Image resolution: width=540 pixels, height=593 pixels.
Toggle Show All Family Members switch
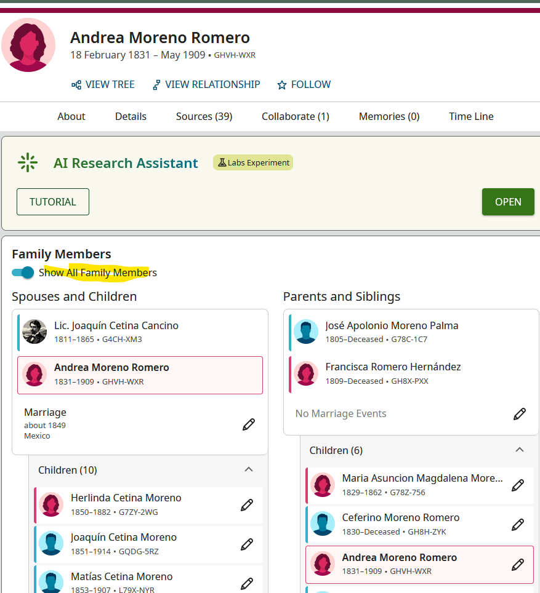click(23, 273)
